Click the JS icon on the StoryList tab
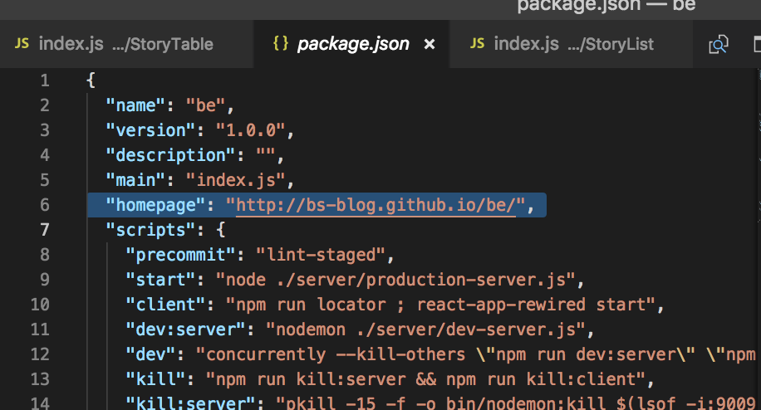 (477, 44)
